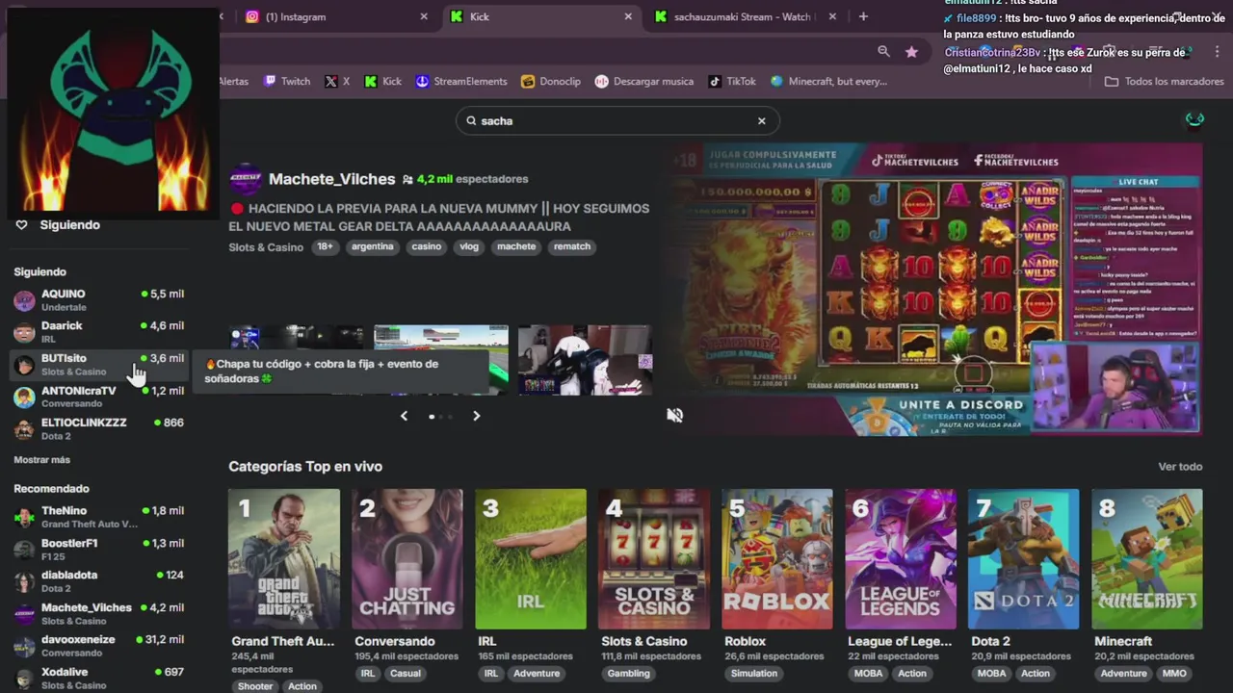Screen dimensions: 1233x693
Task: Open TheNino recommended channel
Action: [99, 517]
